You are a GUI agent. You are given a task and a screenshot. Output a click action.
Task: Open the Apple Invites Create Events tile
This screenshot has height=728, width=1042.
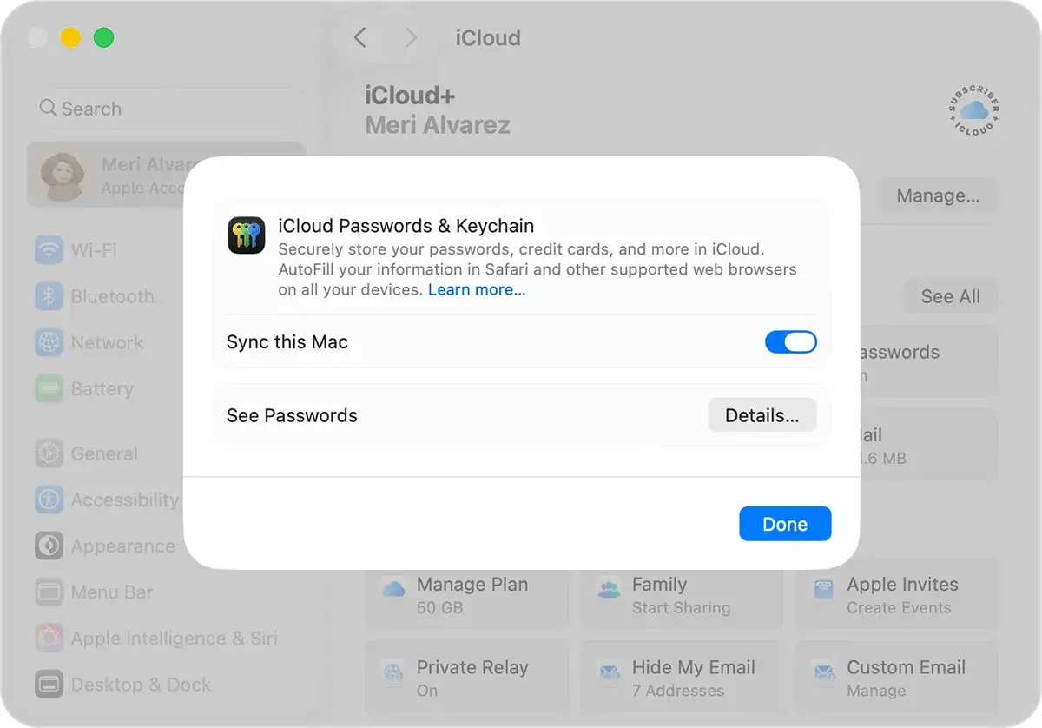coord(897,596)
